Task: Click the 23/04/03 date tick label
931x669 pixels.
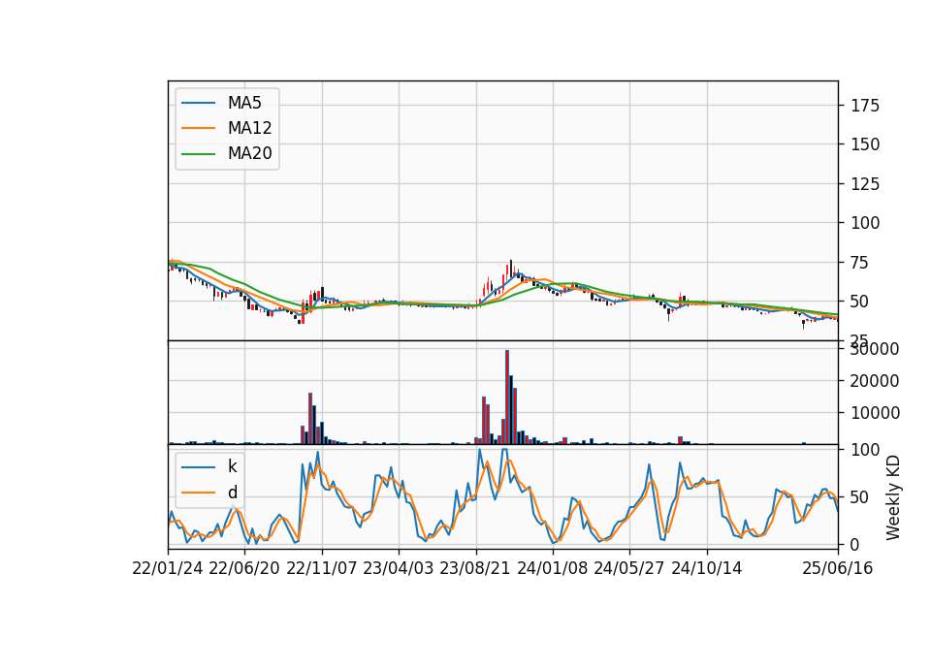Action: pos(399,568)
